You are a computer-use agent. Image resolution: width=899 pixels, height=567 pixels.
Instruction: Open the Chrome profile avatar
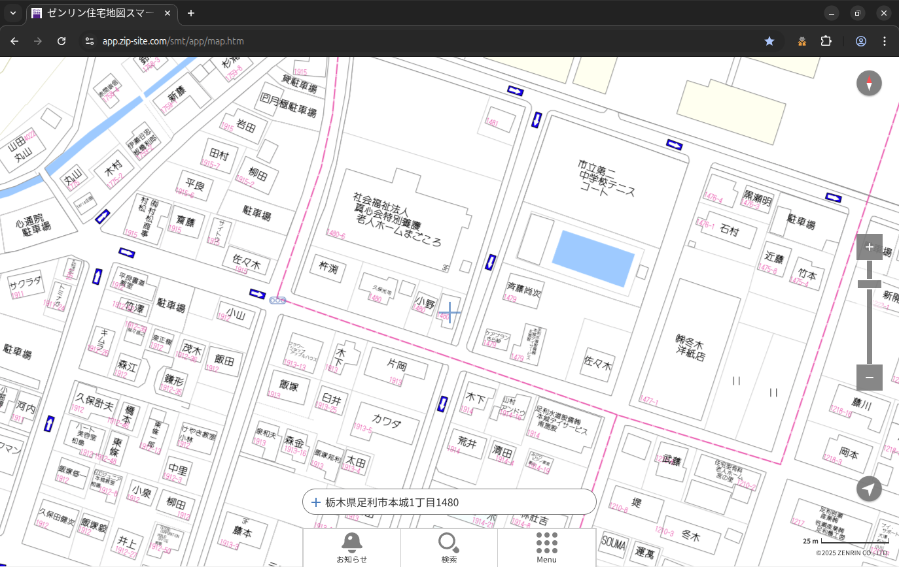[x=861, y=41]
